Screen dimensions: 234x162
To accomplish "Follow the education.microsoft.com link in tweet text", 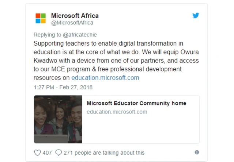I will (x=105, y=78).
